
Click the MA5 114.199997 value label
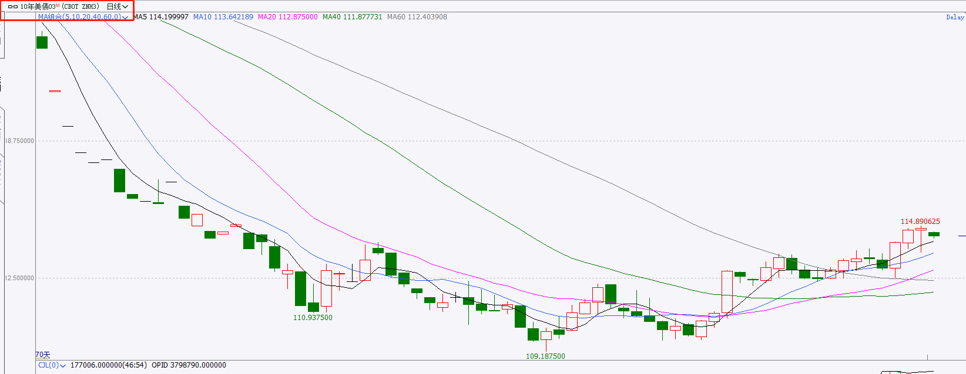tap(161, 17)
